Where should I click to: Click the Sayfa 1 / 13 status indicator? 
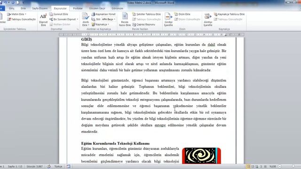[15, 167]
